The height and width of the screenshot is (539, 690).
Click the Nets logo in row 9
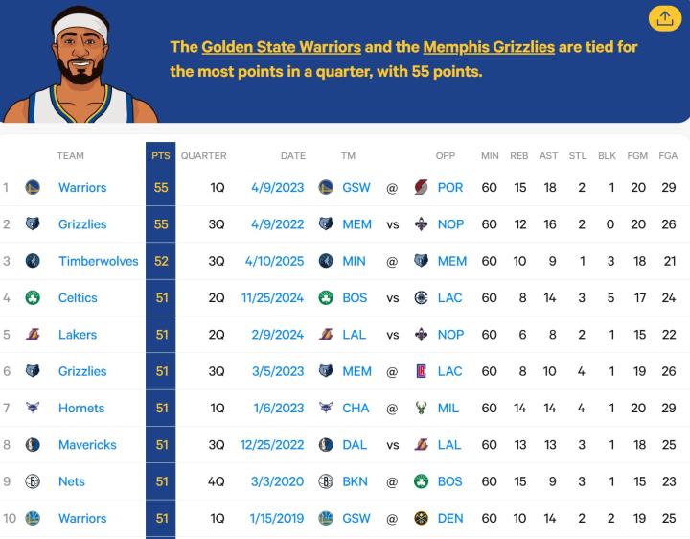pyautogui.click(x=33, y=481)
